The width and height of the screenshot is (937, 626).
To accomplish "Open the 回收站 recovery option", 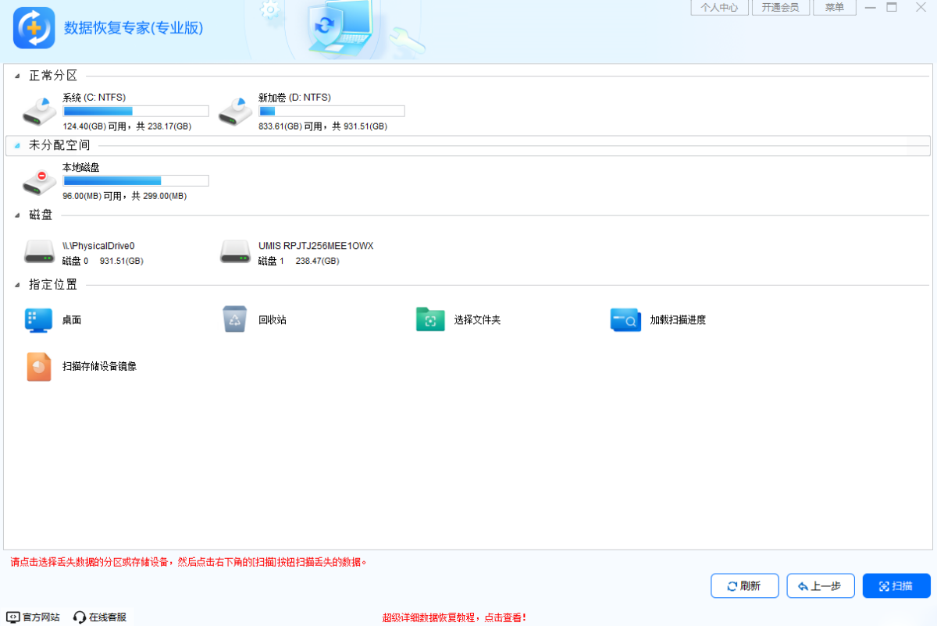I will [x=233, y=320].
